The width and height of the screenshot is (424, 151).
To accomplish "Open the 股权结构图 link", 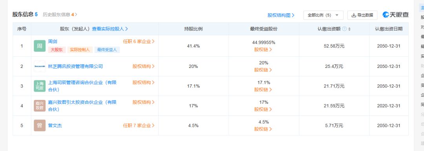I will coord(281,15).
